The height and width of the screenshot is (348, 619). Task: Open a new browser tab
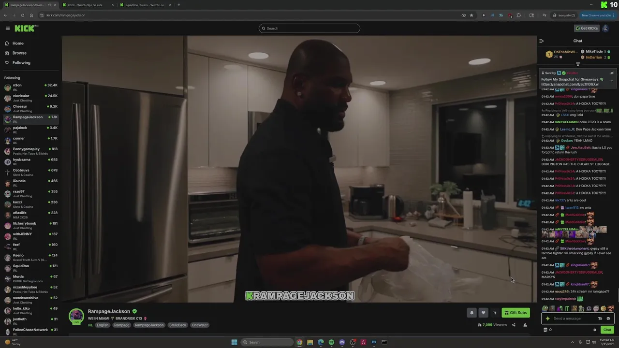pos(179,5)
